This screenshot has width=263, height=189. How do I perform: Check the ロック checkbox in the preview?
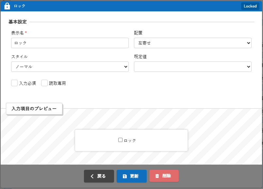pyautogui.click(x=121, y=140)
